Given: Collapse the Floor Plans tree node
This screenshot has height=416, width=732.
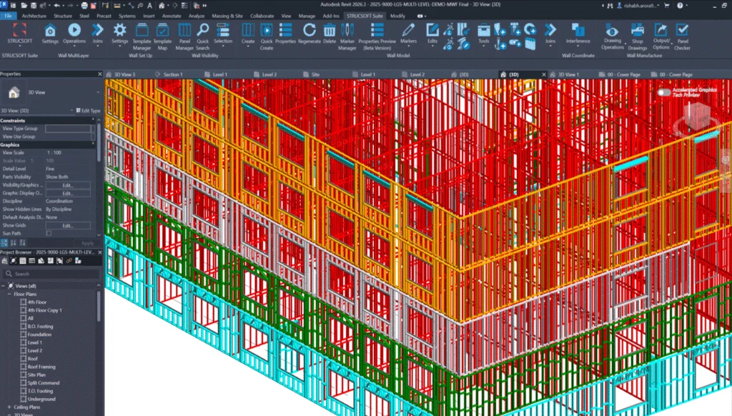Looking at the screenshot, I should (10, 294).
